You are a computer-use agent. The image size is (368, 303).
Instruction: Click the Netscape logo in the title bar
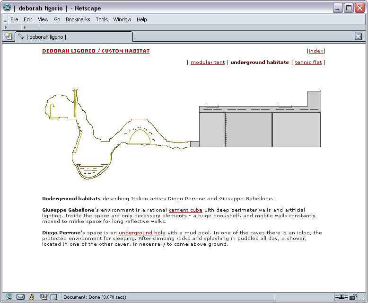point(7,8)
